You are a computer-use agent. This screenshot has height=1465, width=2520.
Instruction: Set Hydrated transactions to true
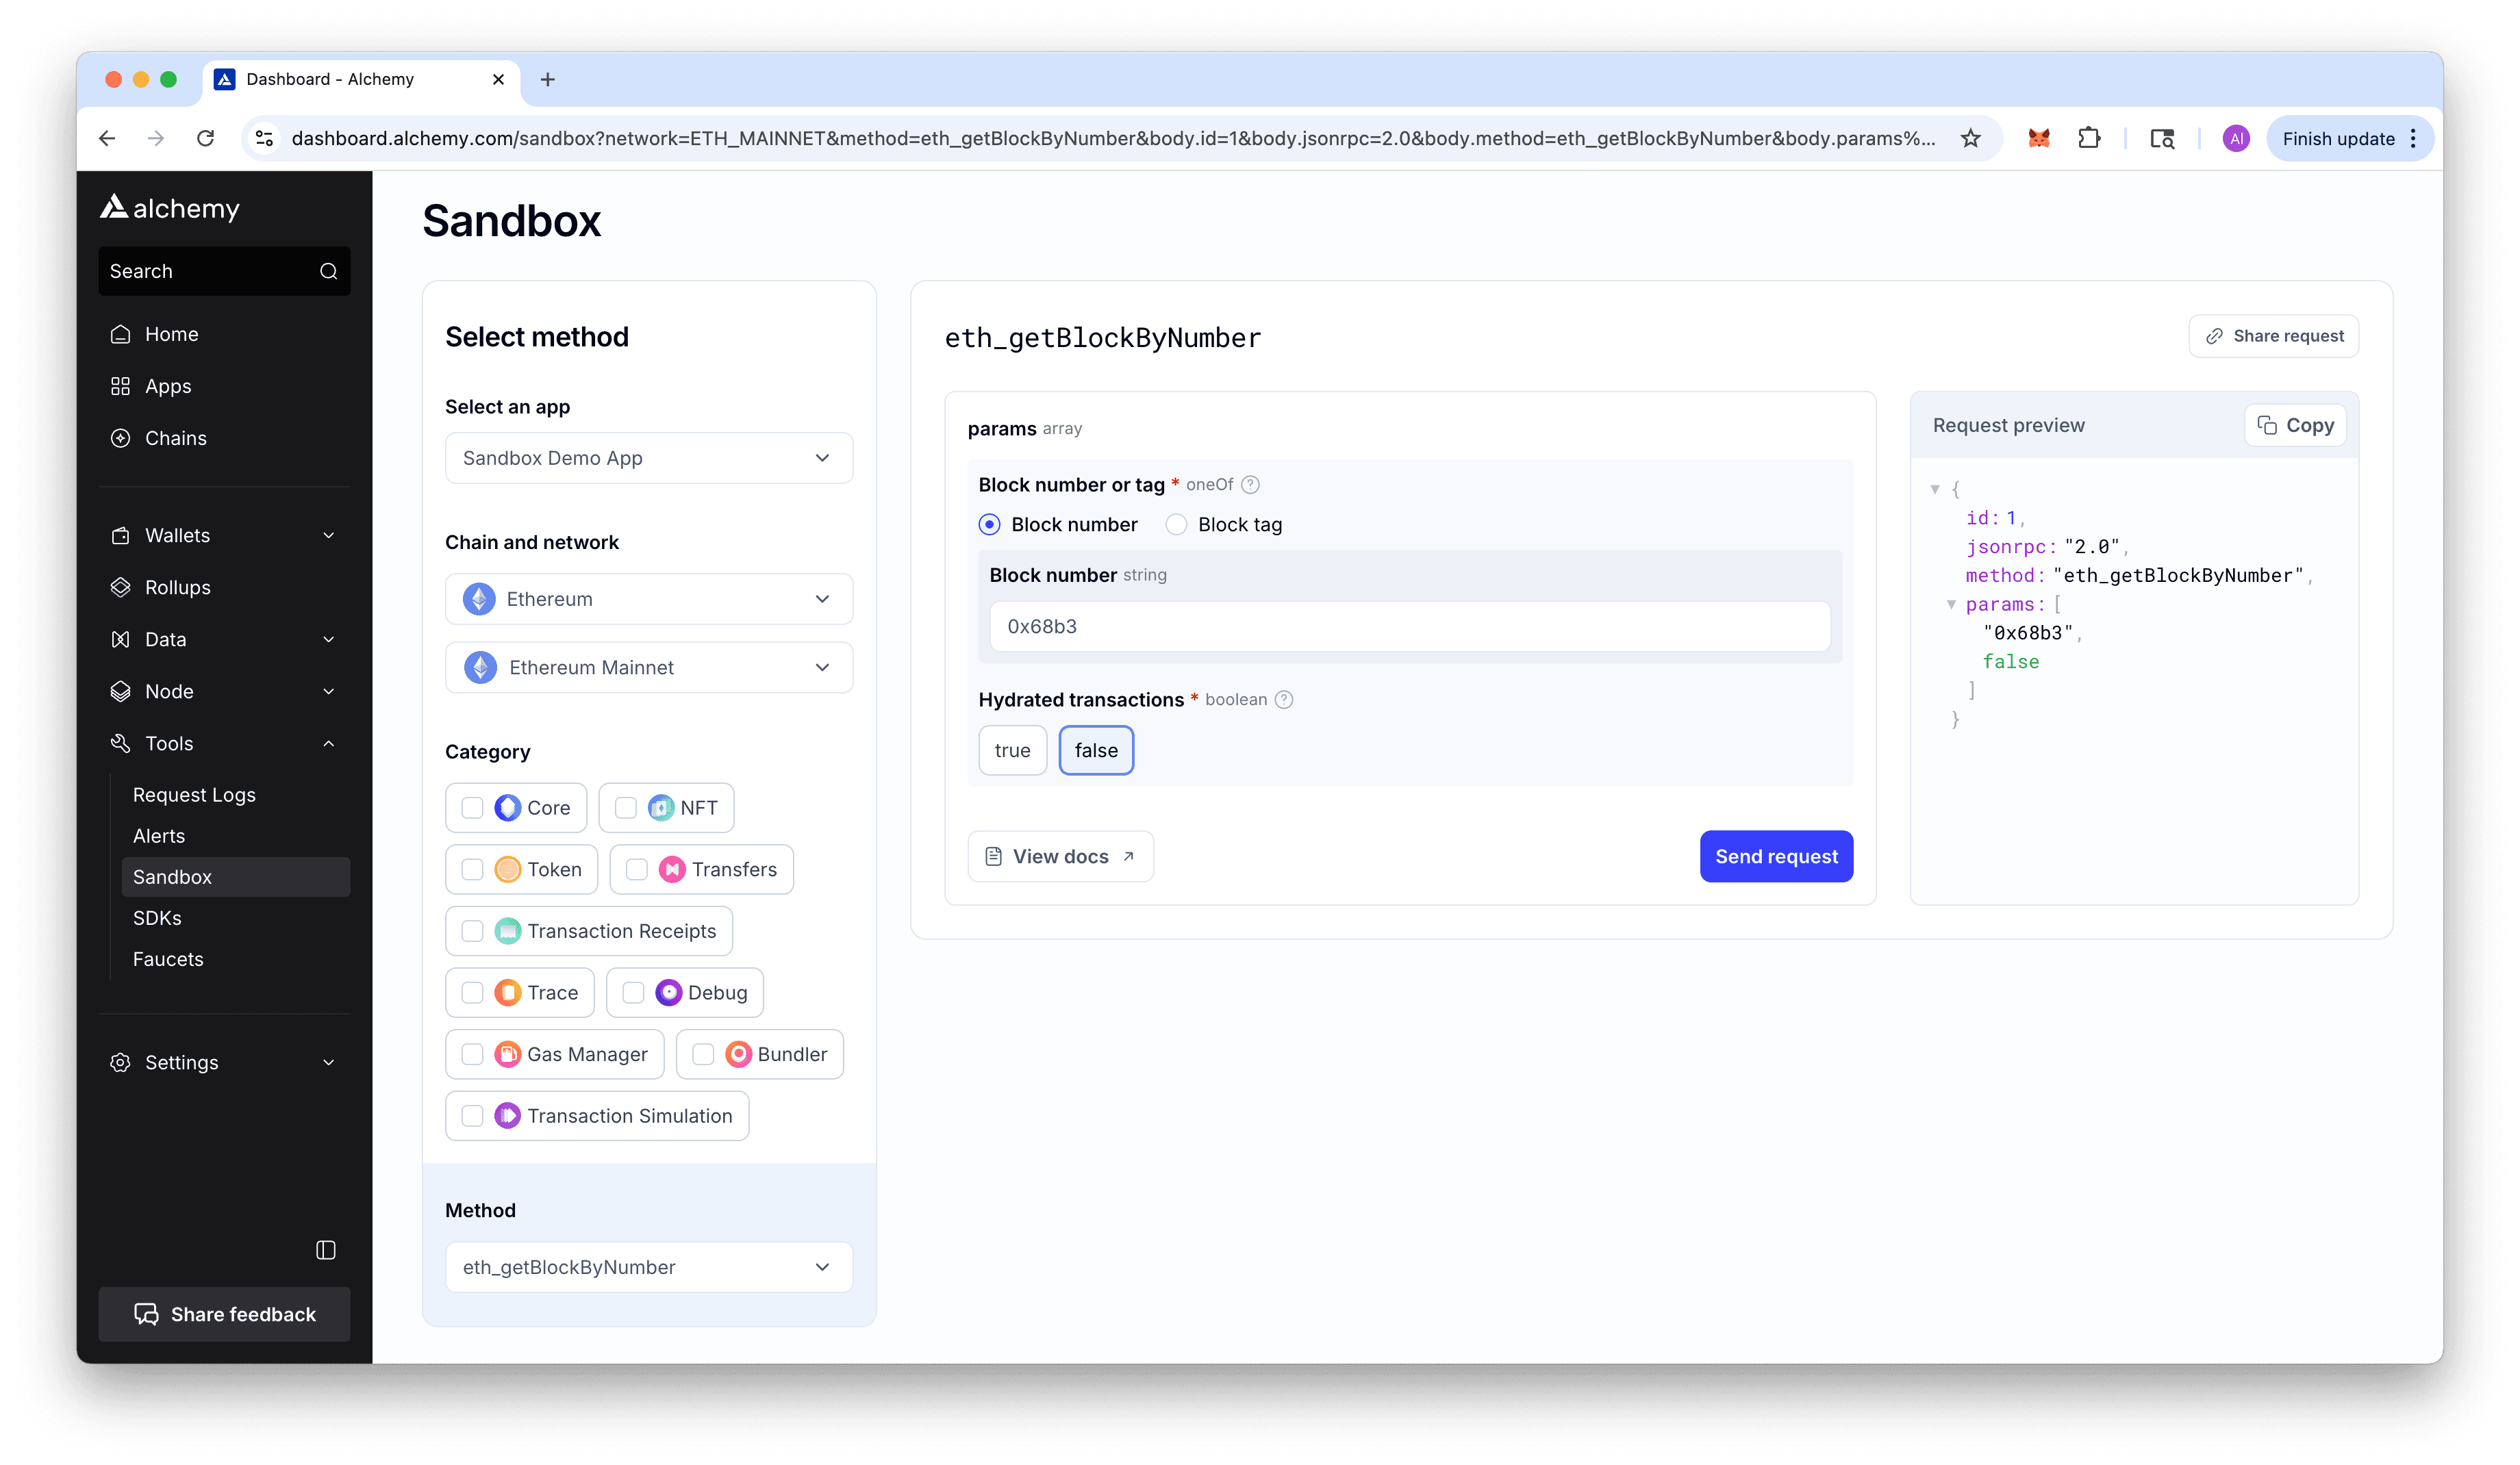(1012, 750)
